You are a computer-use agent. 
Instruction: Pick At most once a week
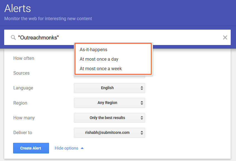[101, 68]
